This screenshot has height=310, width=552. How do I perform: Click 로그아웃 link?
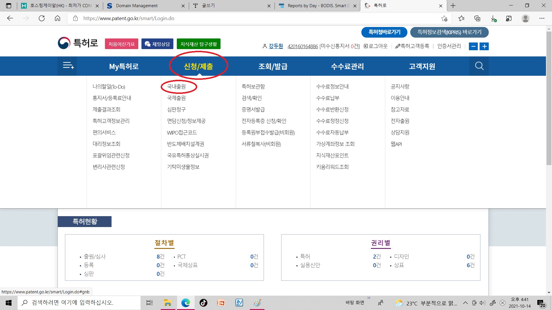(x=375, y=46)
